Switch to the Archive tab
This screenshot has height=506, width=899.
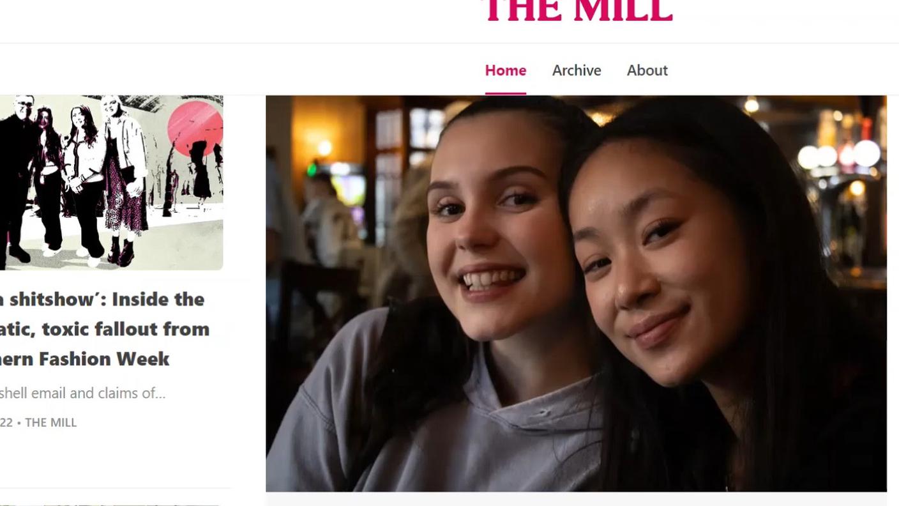point(576,70)
